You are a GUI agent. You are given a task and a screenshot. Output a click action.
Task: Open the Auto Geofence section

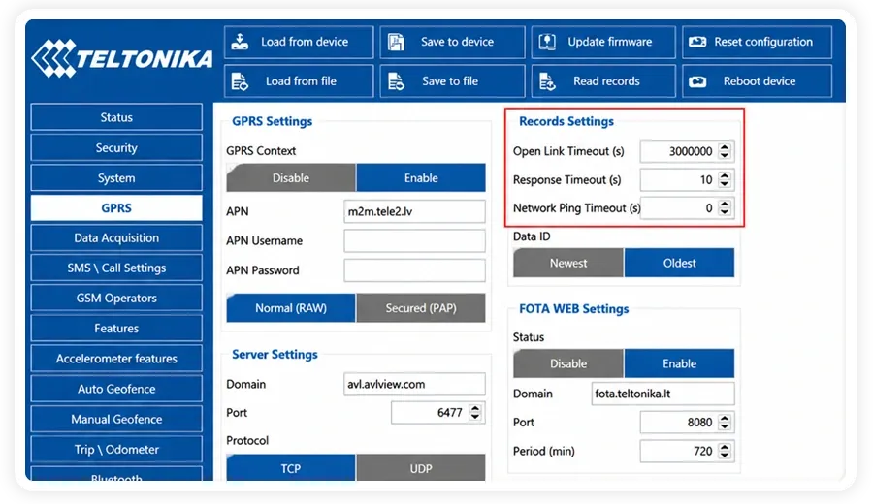(x=116, y=389)
